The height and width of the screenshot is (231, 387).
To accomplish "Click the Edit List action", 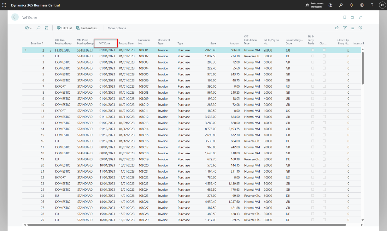I will coord(64,28).
